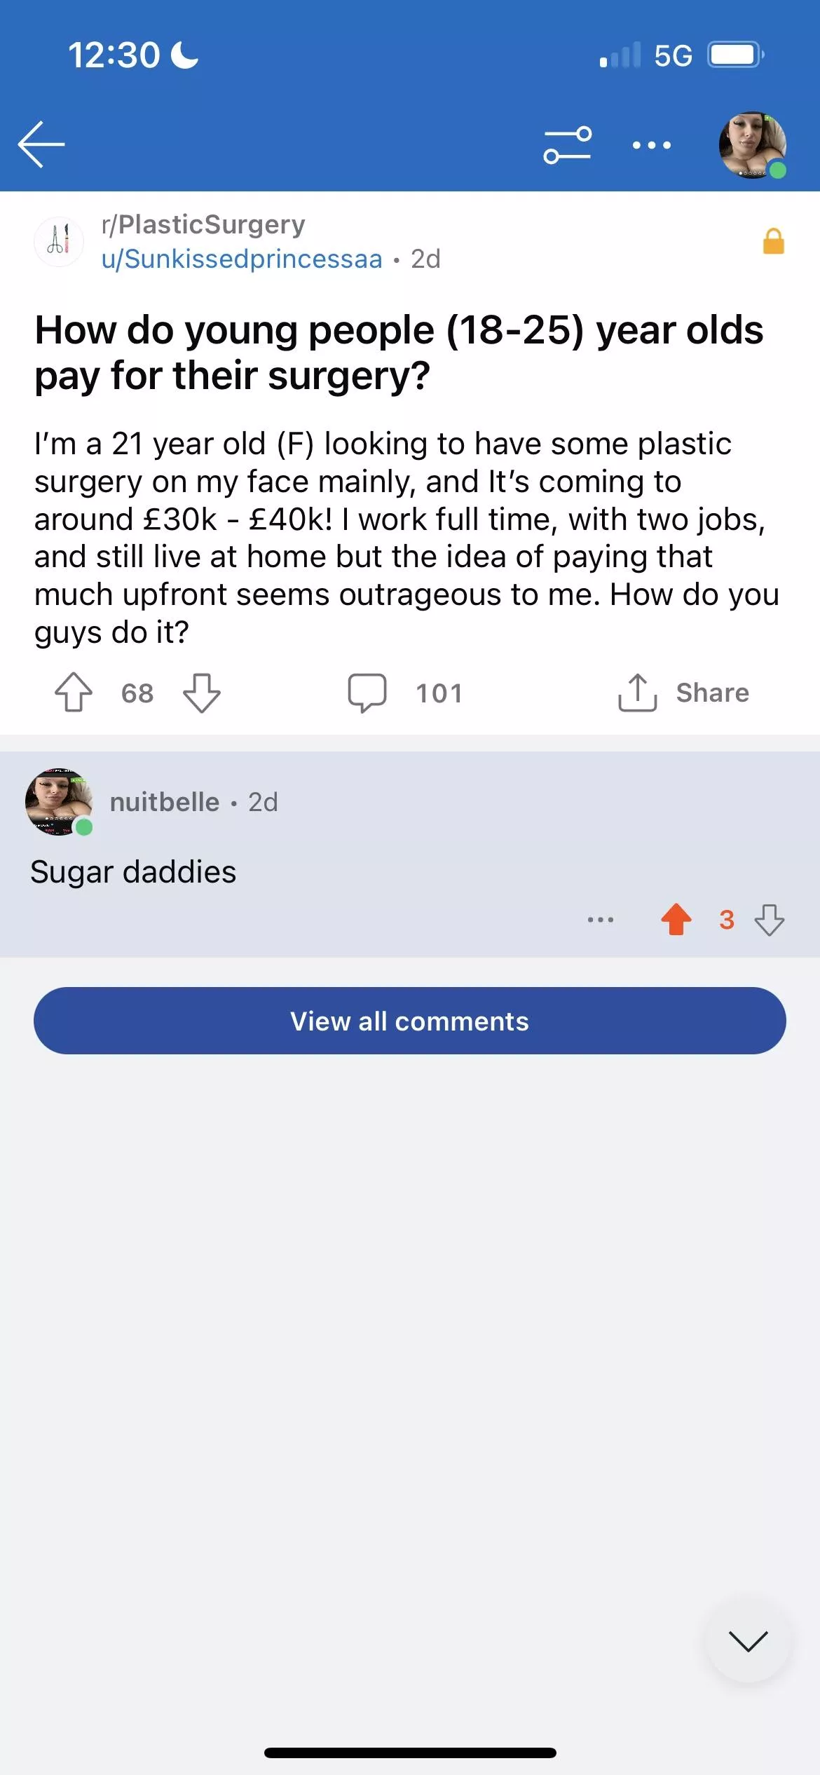The height and width of the screenshot is (1775, 820).
Task: Open nuitbelle's username profile
Action: [165, 802]
